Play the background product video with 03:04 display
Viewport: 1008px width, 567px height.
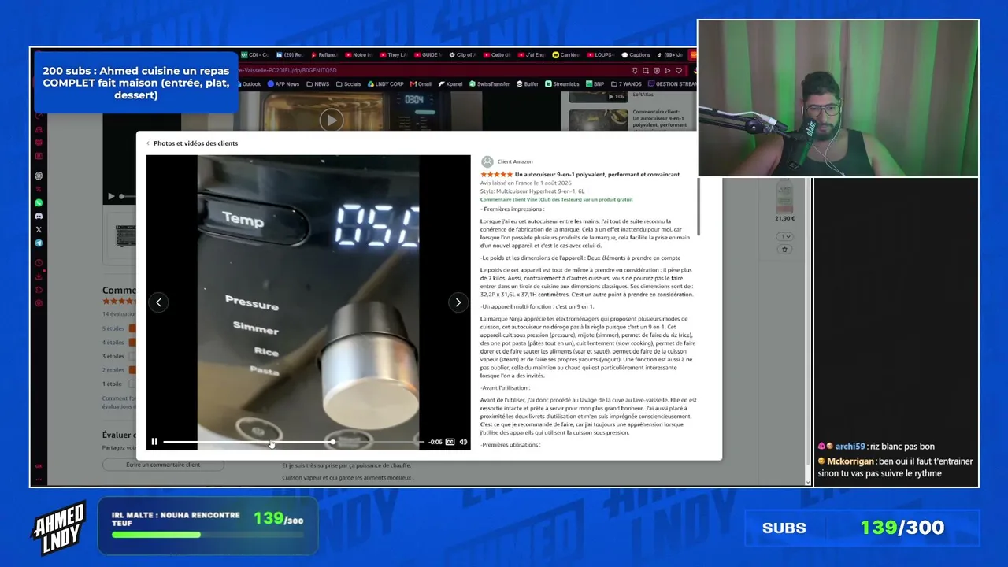coord(331,120)
